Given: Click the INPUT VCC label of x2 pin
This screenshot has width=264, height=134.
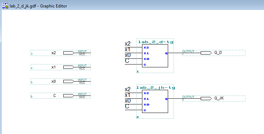Looking at the screenshot, I should [82, 53].
